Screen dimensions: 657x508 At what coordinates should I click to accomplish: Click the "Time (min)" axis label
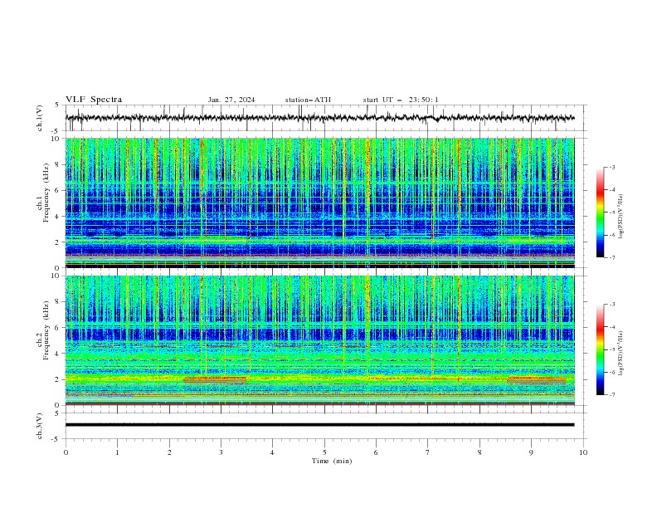tap(332, 461)
